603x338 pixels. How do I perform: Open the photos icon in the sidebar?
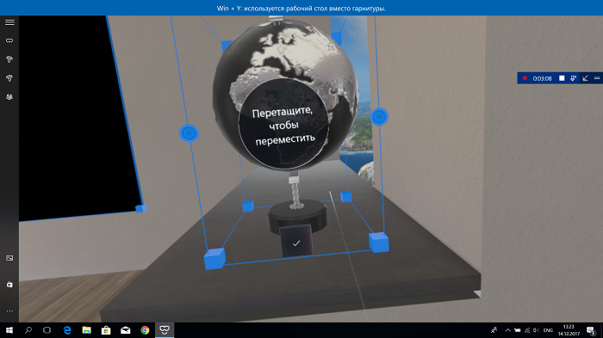click(9, 258)
